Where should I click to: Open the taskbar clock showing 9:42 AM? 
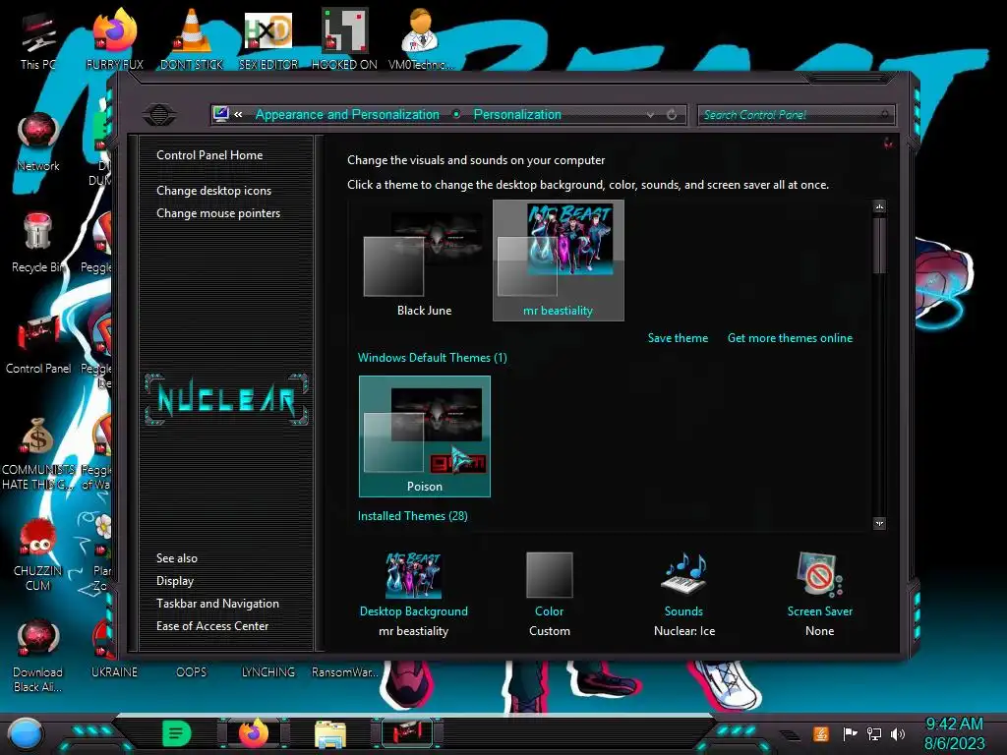click(954, 733)
